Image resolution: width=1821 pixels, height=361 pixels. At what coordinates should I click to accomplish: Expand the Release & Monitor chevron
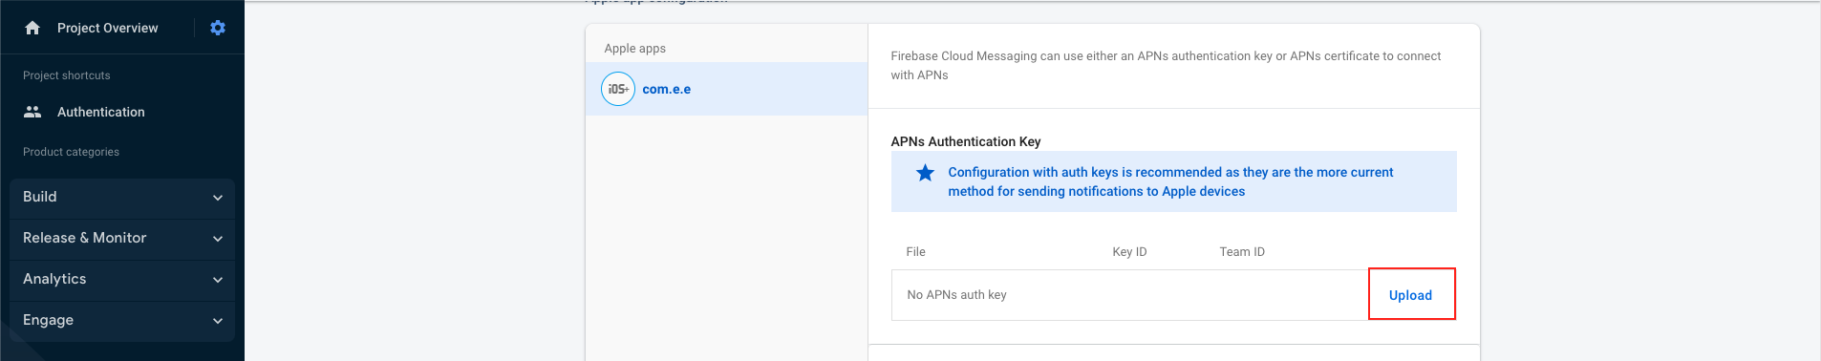point(218,239)
